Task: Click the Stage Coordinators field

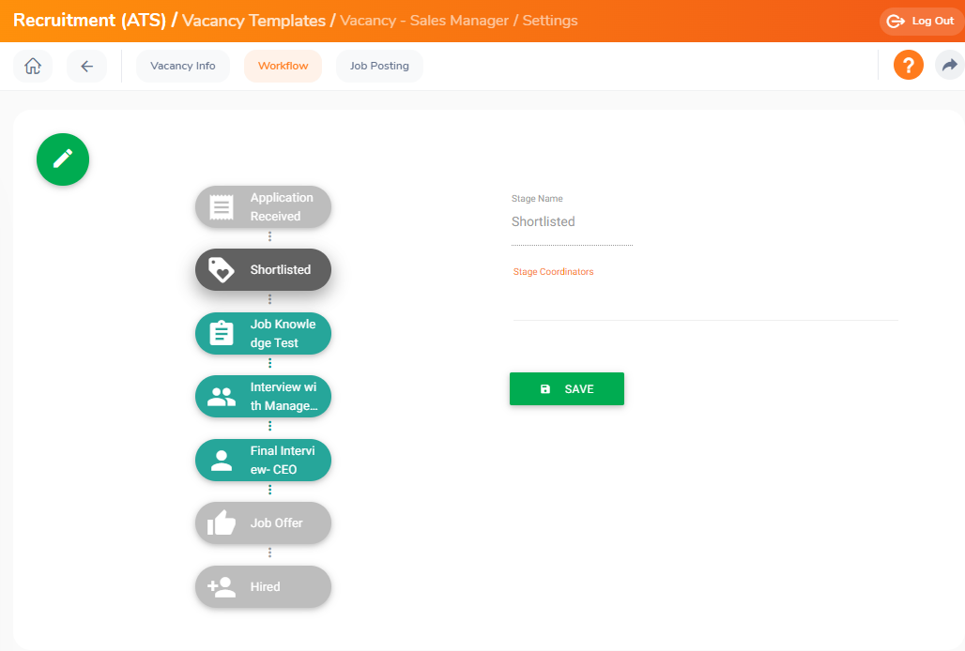Action: click(706, 301)
